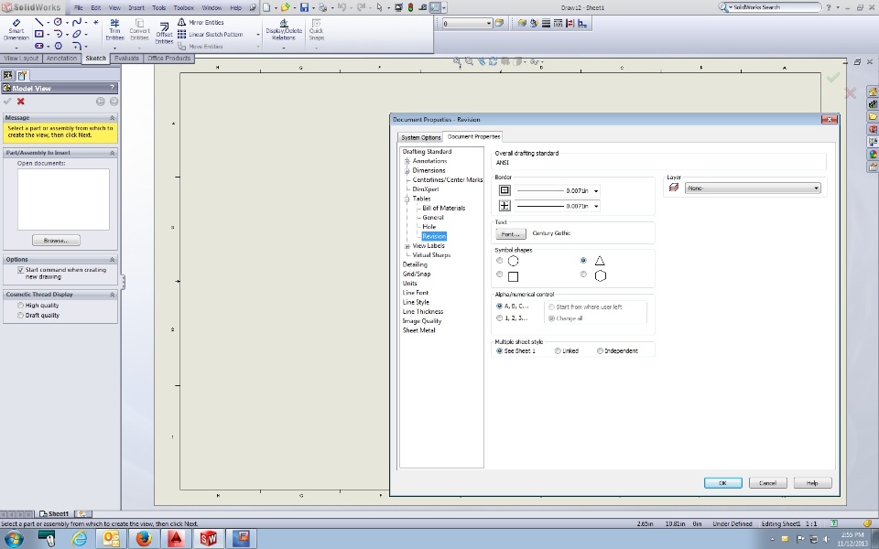The image size is (879, 549).
Task: Open Internet Explorer from the taskbar
Action: click(79, 538)
